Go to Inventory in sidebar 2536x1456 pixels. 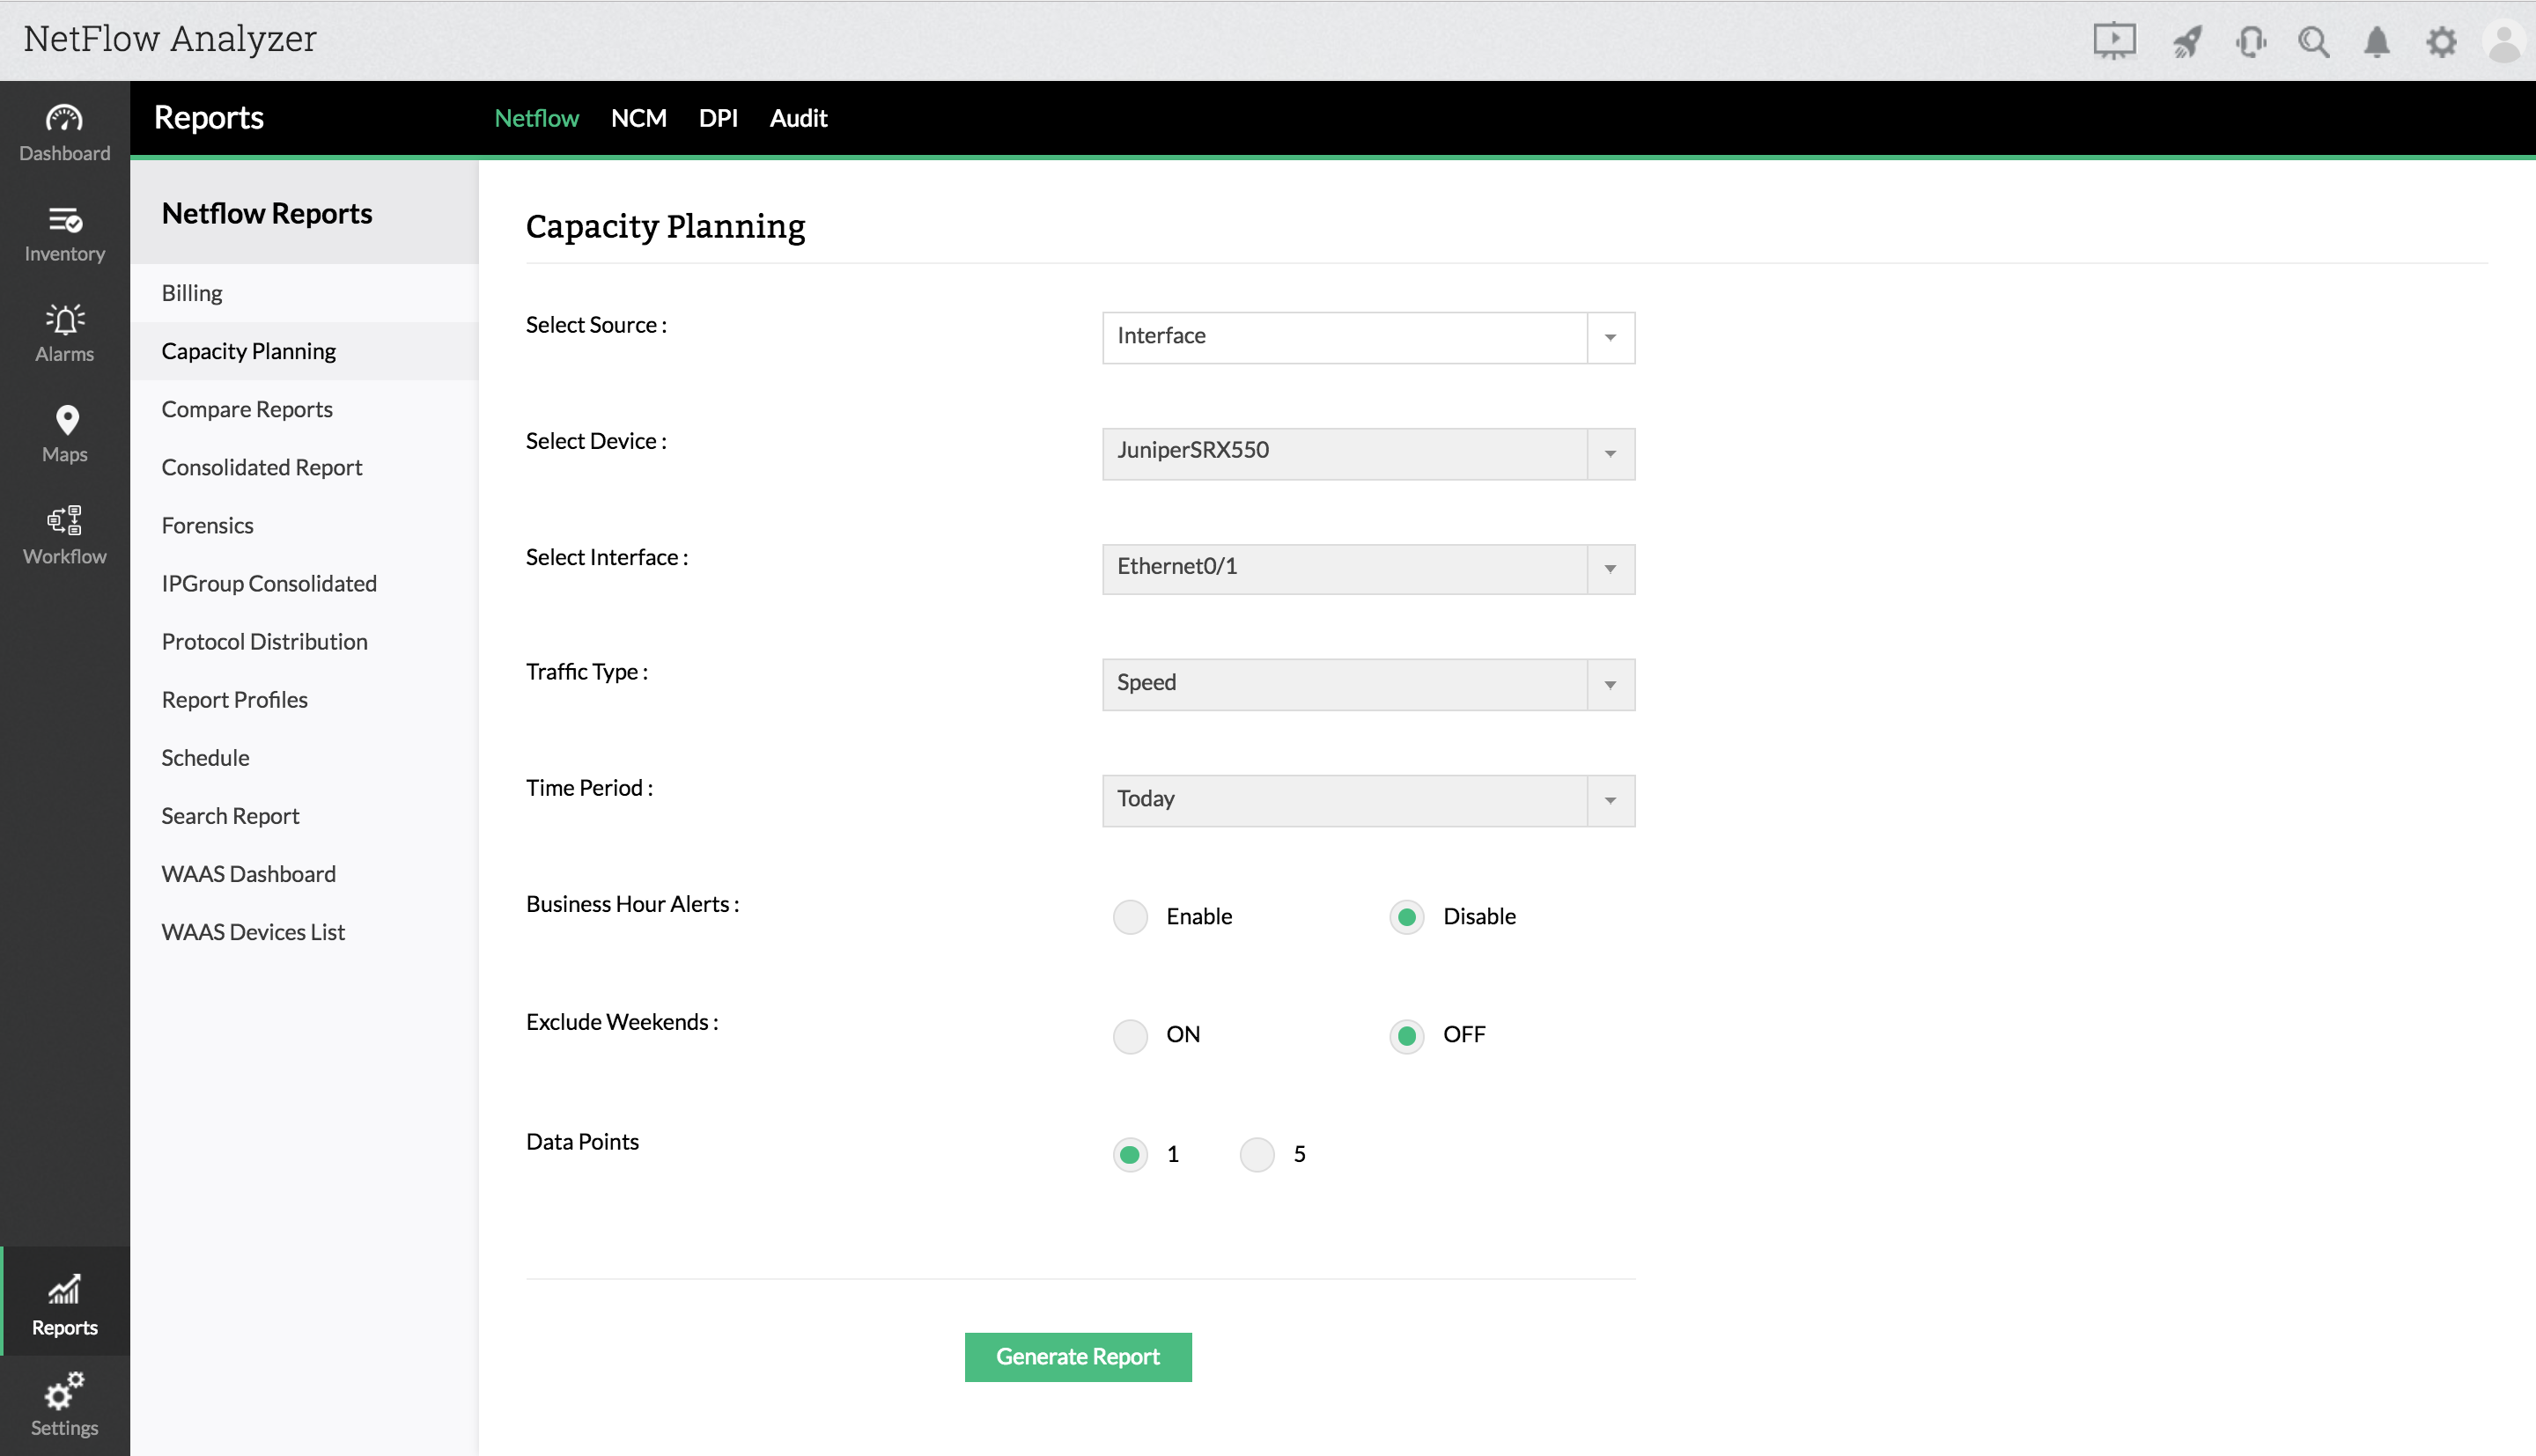pos(64,232)
